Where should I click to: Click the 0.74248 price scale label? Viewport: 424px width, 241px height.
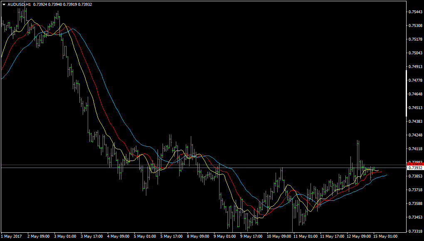(415, 135)
